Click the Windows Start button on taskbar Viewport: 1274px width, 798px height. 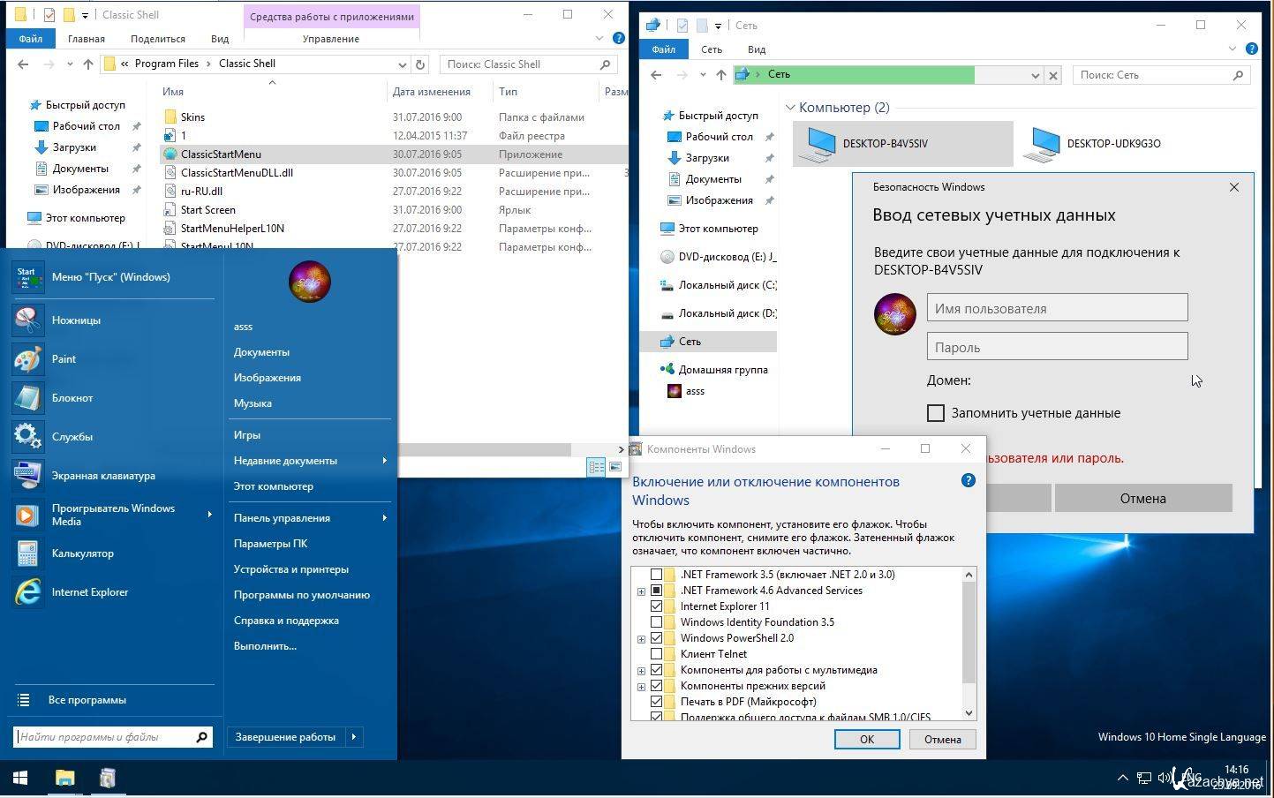pos(20,778)
